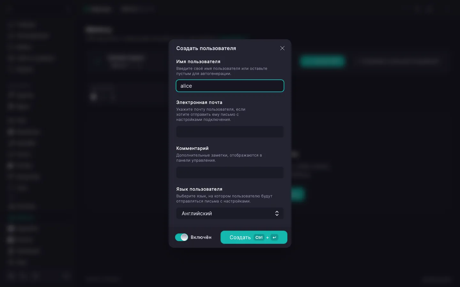
Task: Open the Английский language dropdown
Action: 230,213
